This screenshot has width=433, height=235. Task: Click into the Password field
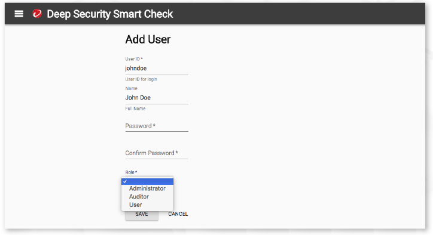[157, 126]
